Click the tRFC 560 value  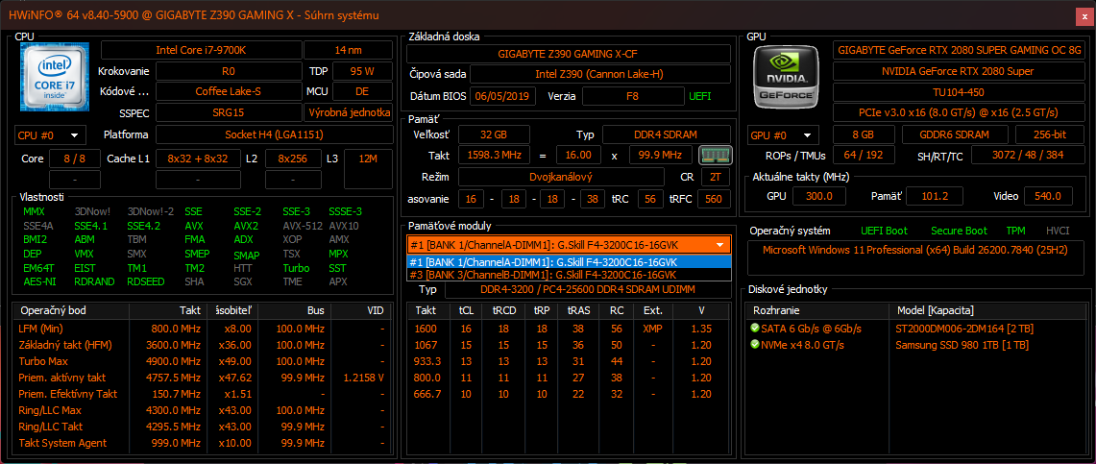[x=714, y=199]
